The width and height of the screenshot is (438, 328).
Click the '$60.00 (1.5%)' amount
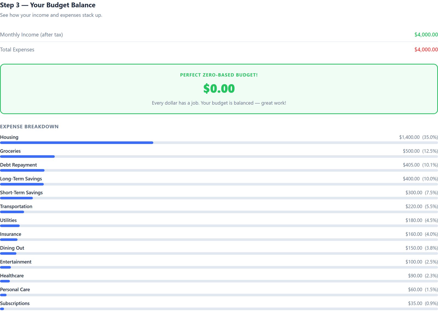(x=423, y=289)
